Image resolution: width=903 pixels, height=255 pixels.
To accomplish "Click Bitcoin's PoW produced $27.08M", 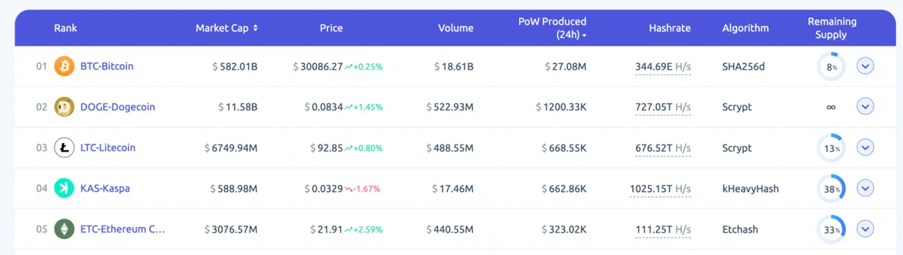I will coord(566,66).
